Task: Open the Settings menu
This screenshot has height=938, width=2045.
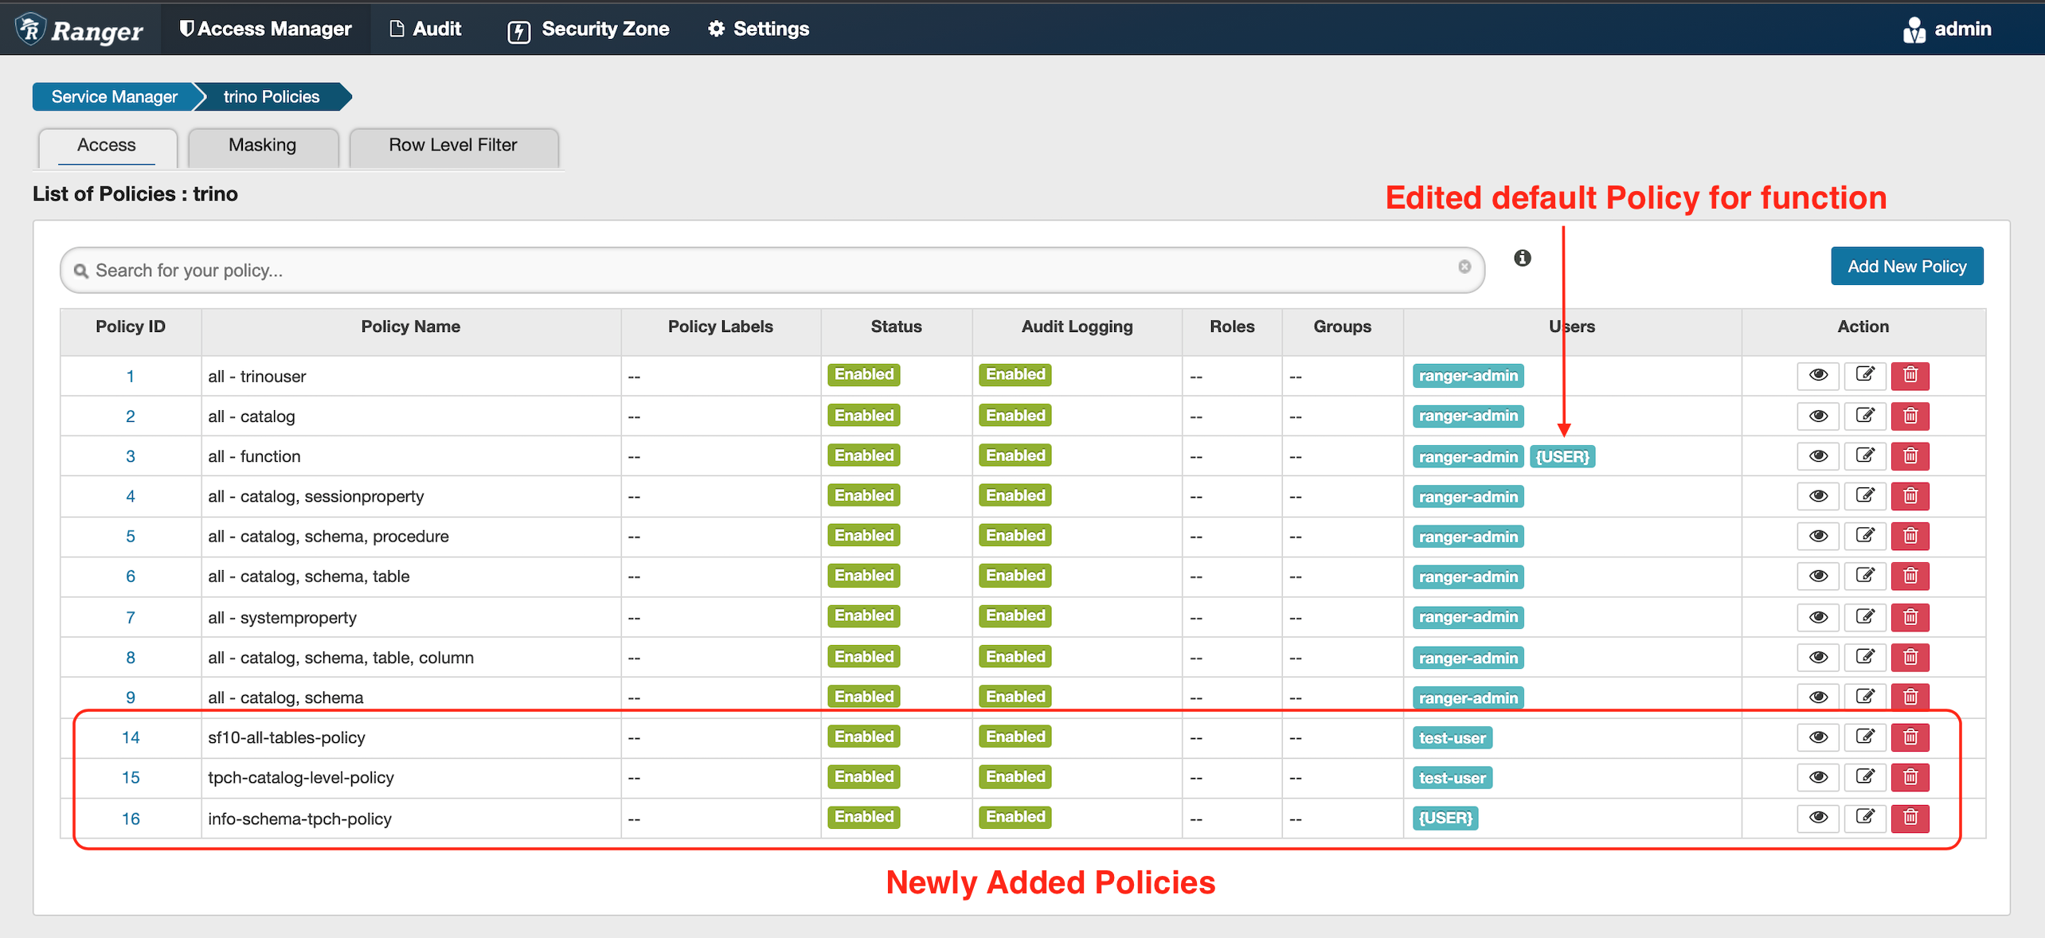Action: click(x=759, y=29)
